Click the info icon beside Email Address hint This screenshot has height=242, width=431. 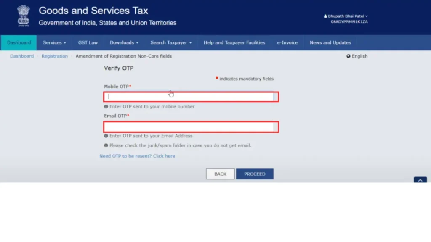106,136
